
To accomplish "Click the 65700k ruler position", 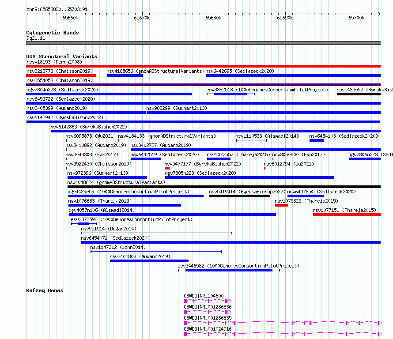I will click(356, 18).
